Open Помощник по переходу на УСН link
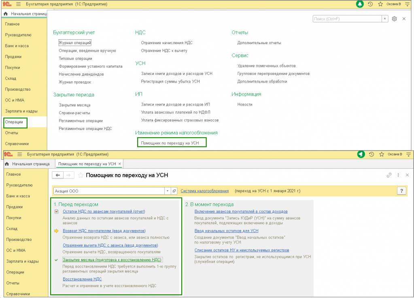 (x=170, y=143)
